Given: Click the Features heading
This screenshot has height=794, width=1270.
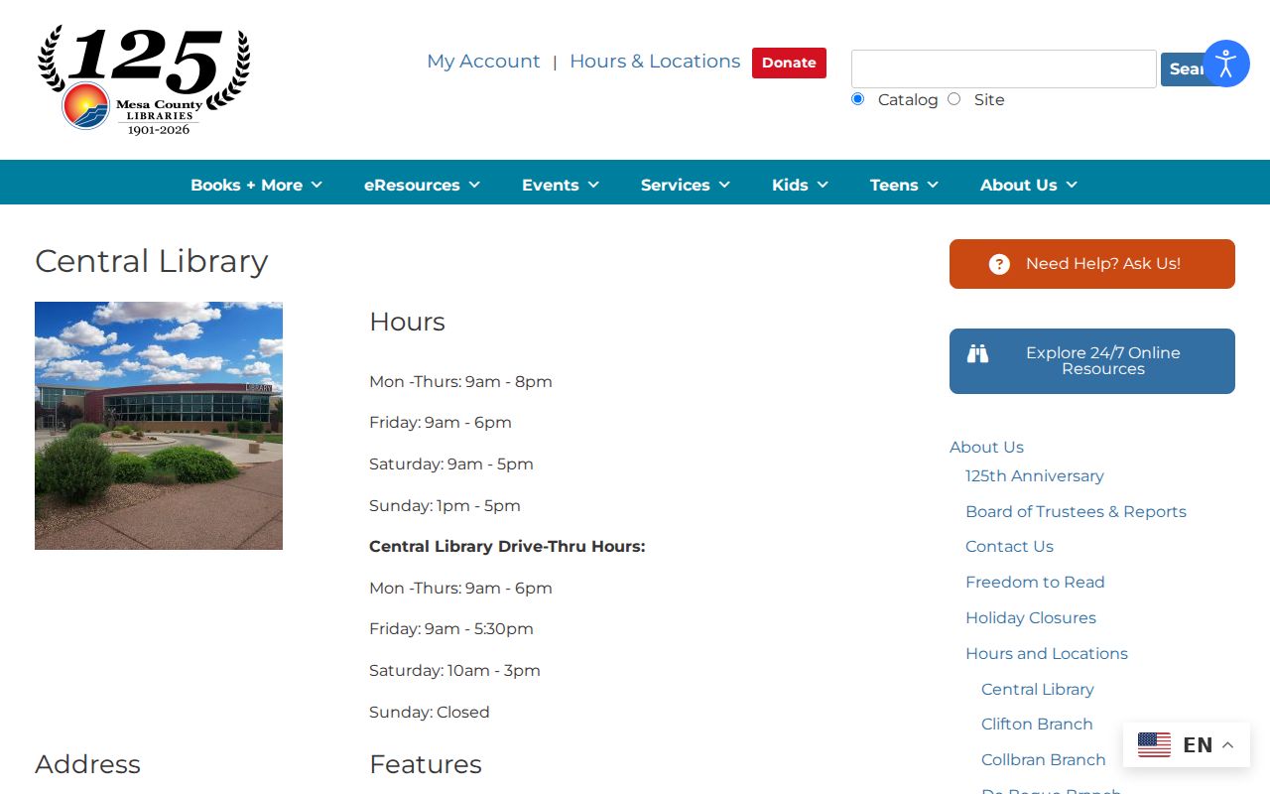Looking at the screenshot, I should (426, 764).
